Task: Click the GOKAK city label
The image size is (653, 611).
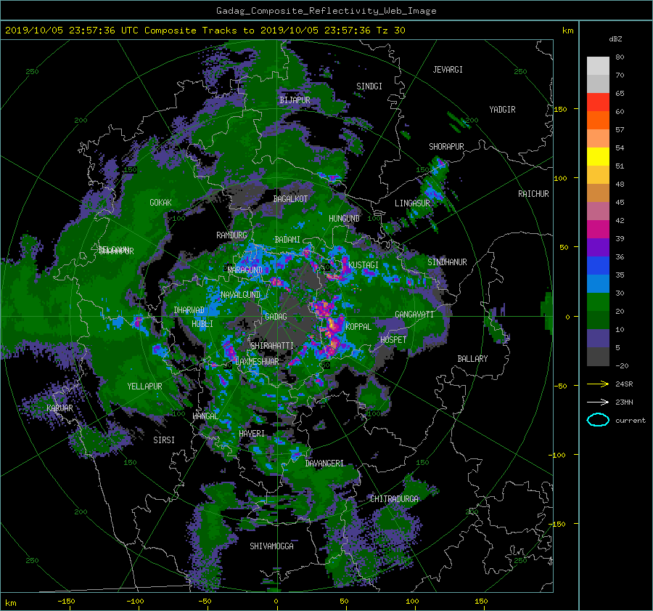Action: point(160,203)
